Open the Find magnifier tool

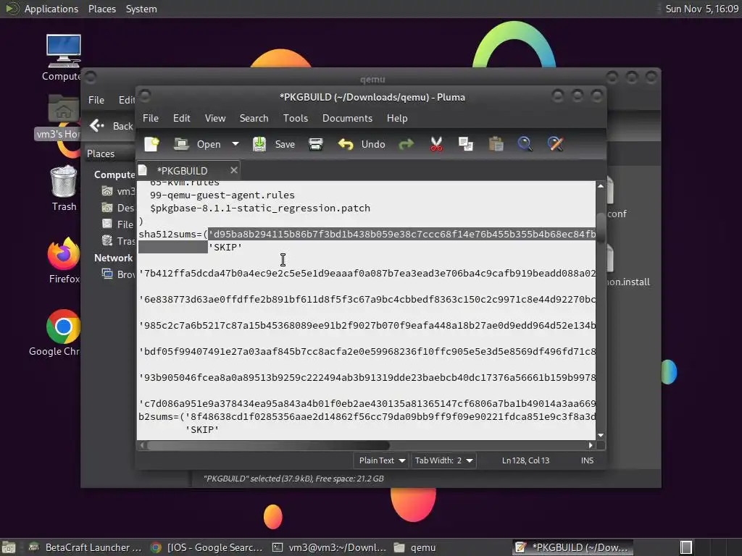[525, 144]
